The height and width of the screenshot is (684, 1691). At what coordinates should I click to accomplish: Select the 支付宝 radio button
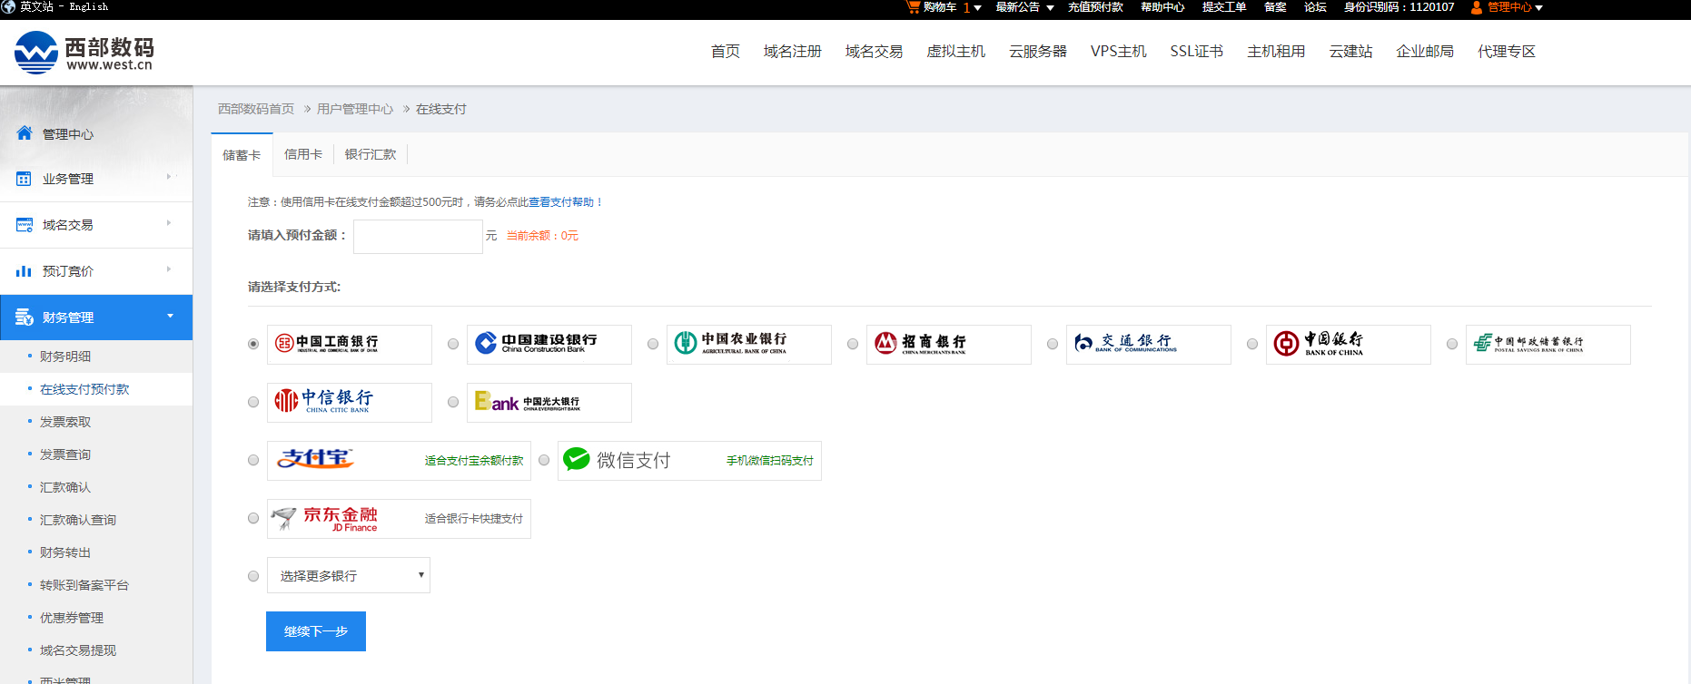253,460
